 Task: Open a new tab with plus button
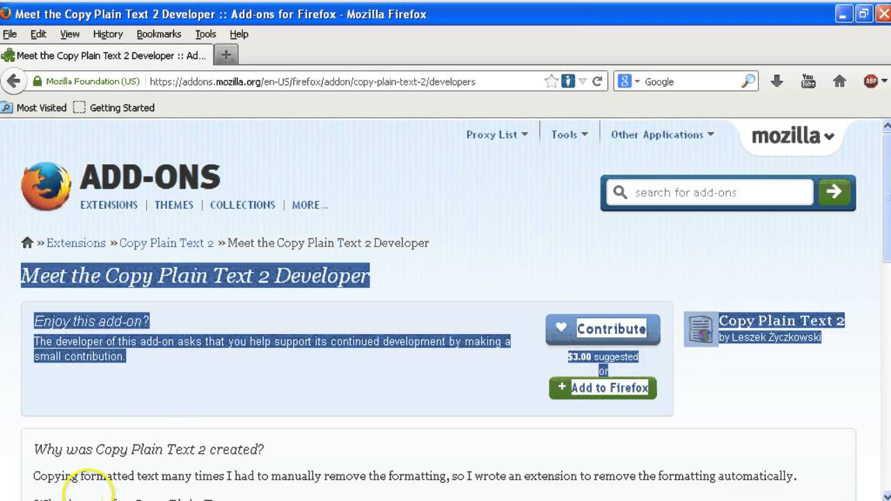[226, 55]
